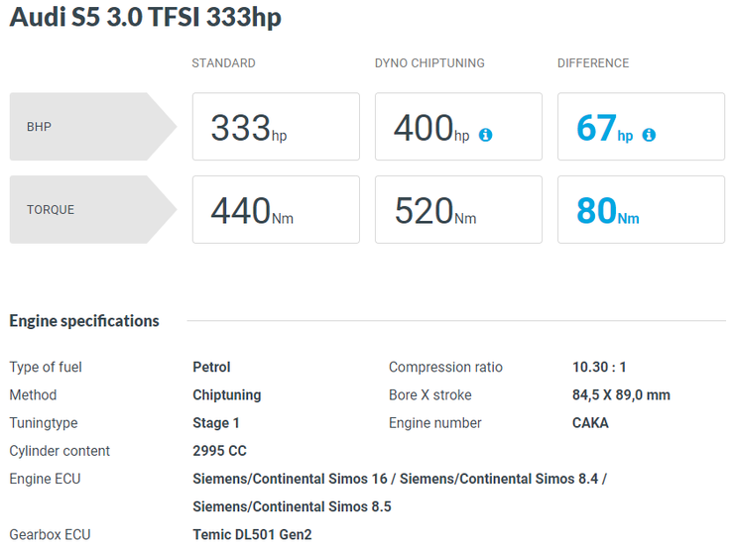Click the CAKA engine number value
734x550 pixels.
[x=590, y=423]
